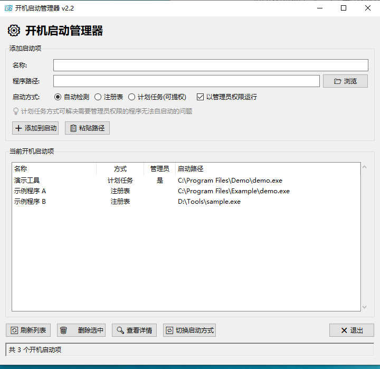Screen dimensions: 380x369
Task: Click the 删除选中 button
Action: click(x=81, y=330)
